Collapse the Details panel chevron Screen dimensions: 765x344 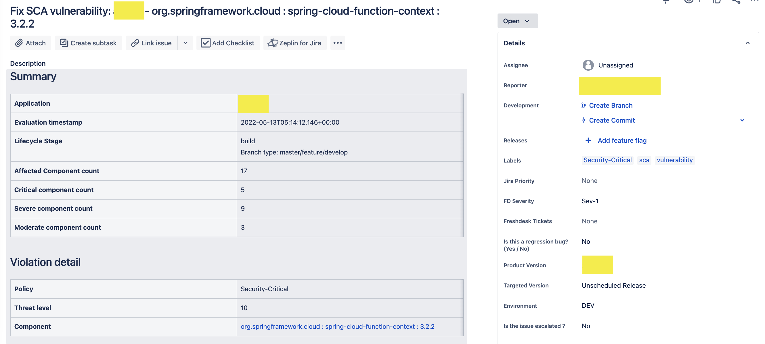[747, 43]
